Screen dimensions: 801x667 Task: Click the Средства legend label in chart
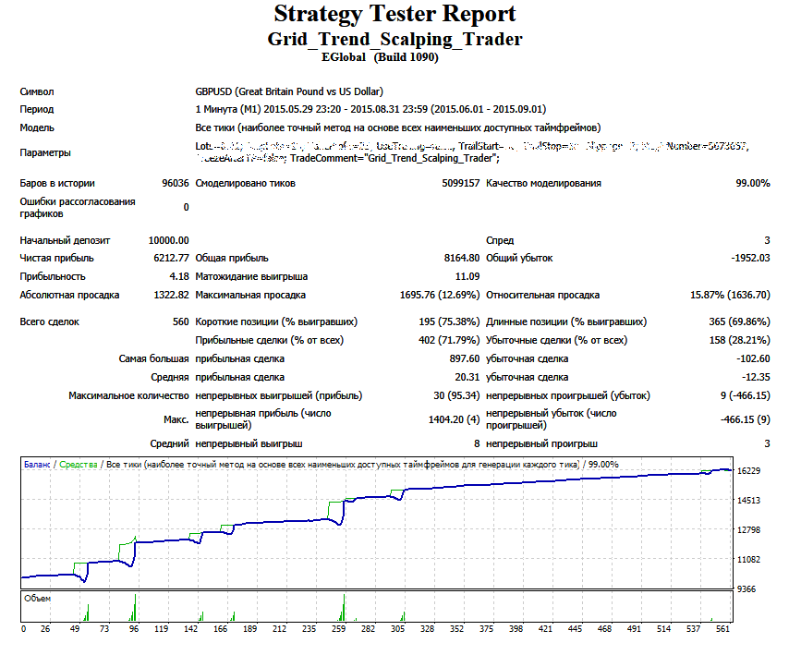[79, 465]
